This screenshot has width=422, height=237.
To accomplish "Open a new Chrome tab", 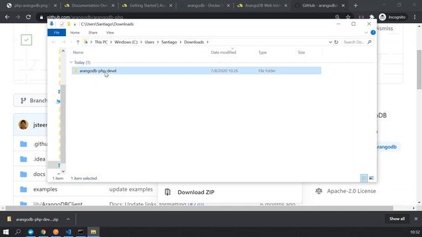I will (356, 5).
